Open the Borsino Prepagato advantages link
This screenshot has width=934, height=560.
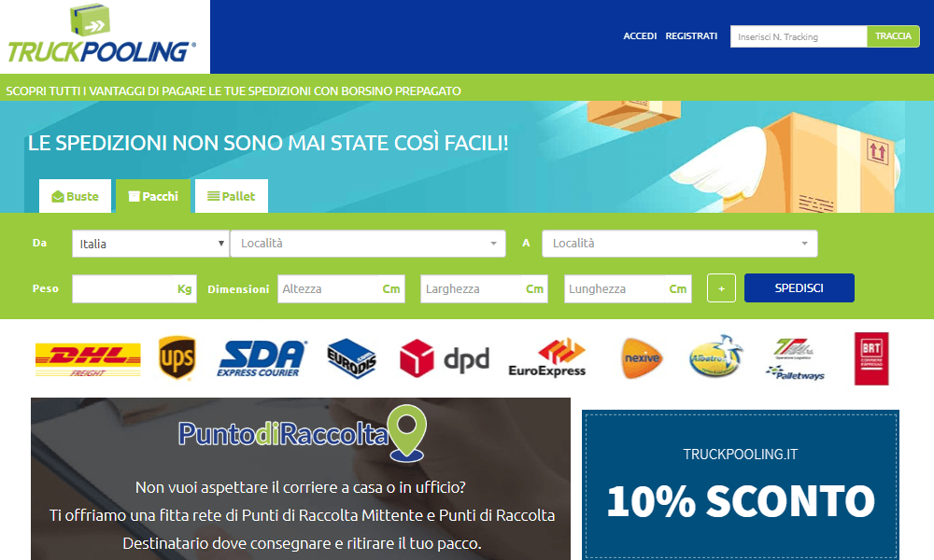coord(233,91)
